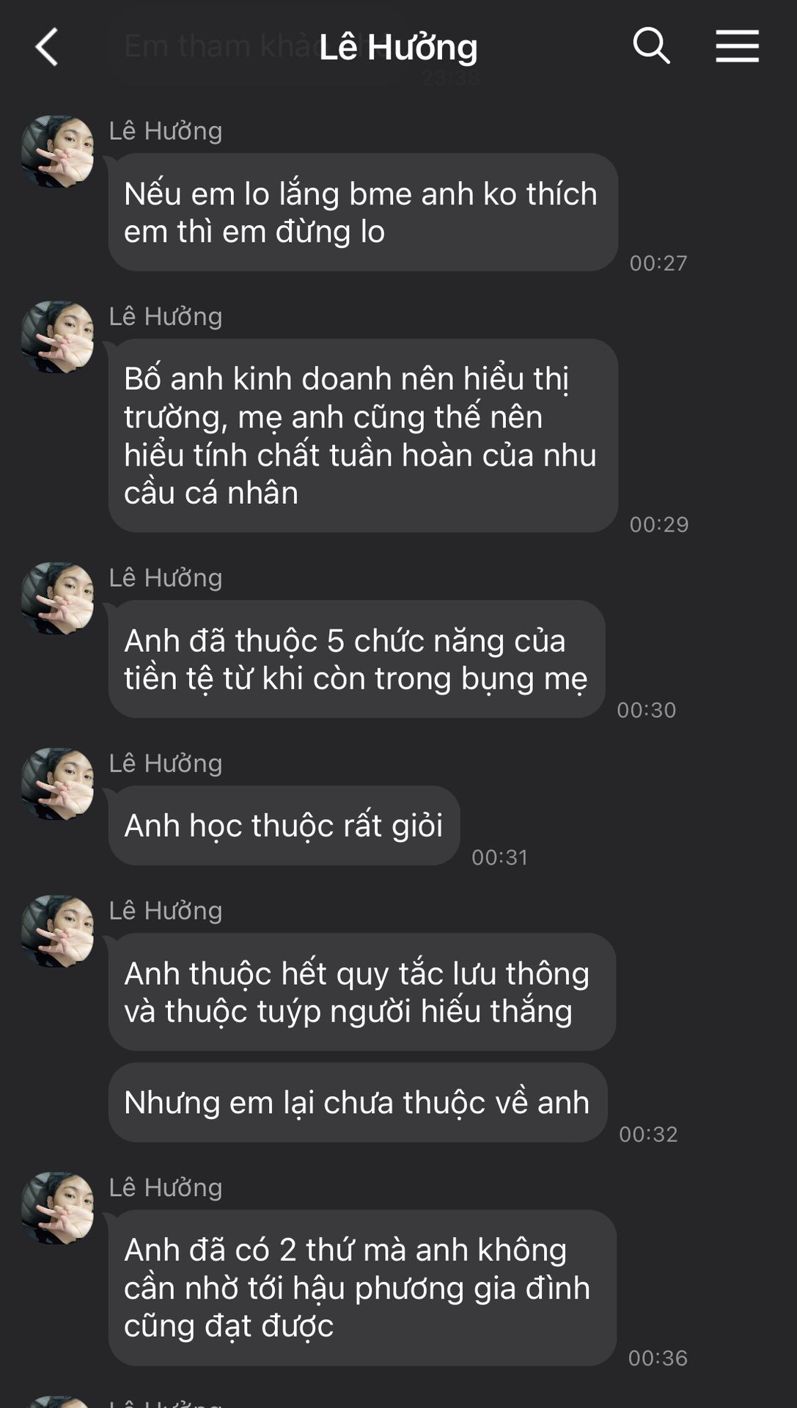Select message 'Anh học thuộc rất giỏi'
Viewport: 797px width, 1408px height.
pyautogui.click(x=284, y=826)
